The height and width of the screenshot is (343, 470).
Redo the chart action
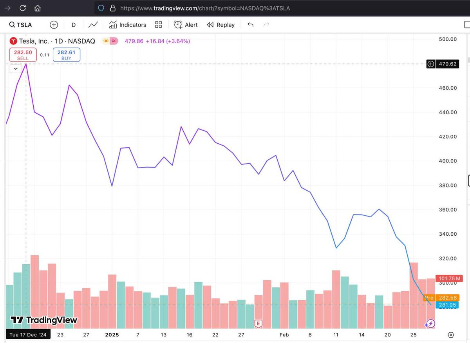tap(267, 25)
